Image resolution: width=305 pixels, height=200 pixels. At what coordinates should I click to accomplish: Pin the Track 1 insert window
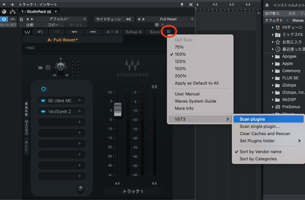pyautogui.click(x=182, y=5)
